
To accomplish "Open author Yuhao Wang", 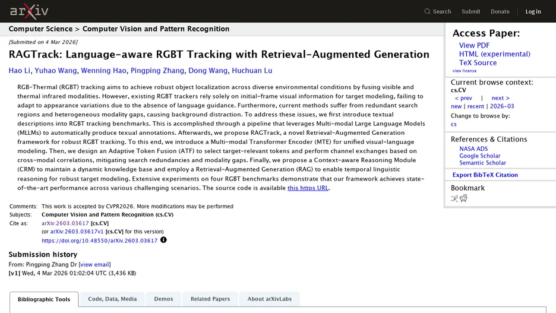I will tap(56, 71).
